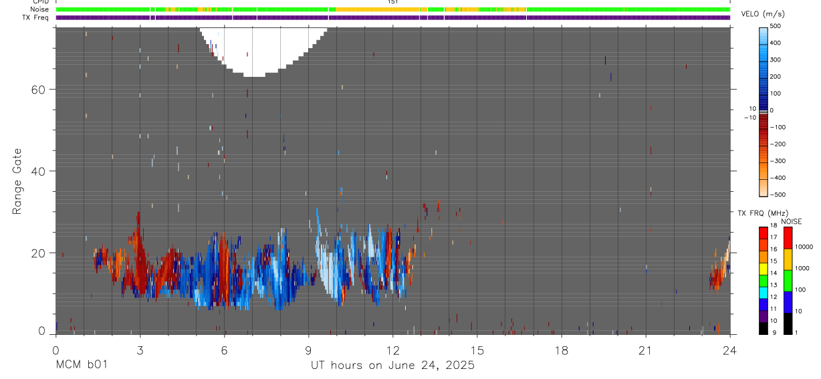Click the cyan segment of the TX FRQ legend
The image size is (821, 379).
click(763, 293)
